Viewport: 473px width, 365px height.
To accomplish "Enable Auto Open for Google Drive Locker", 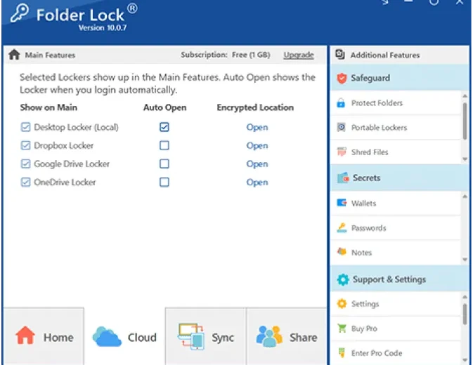I will click(164, 164).
